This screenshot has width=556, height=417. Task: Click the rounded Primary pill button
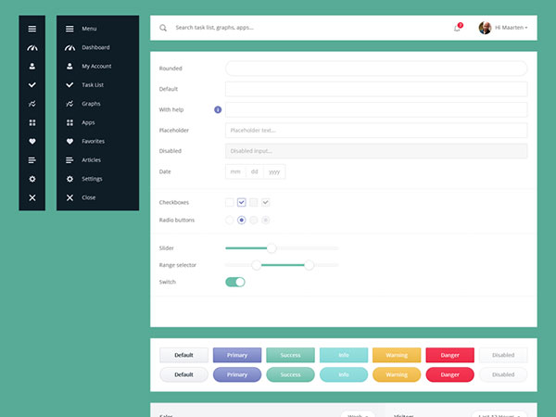click(x=237, y=374)
